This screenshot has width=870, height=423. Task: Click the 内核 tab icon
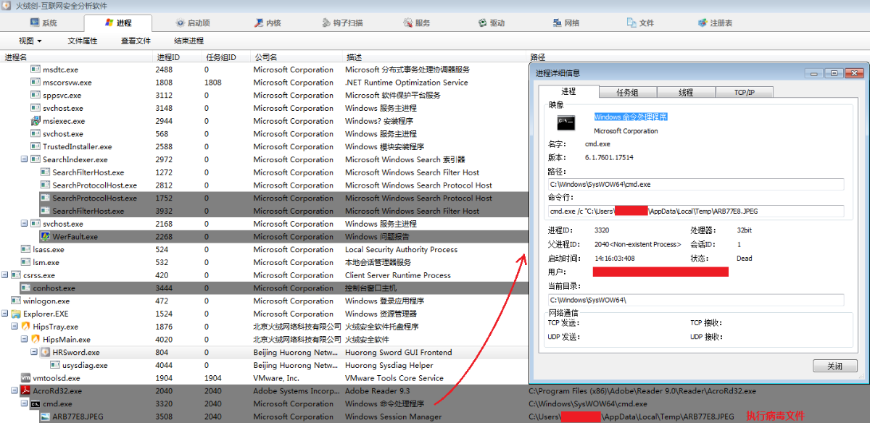pos(259,23)
